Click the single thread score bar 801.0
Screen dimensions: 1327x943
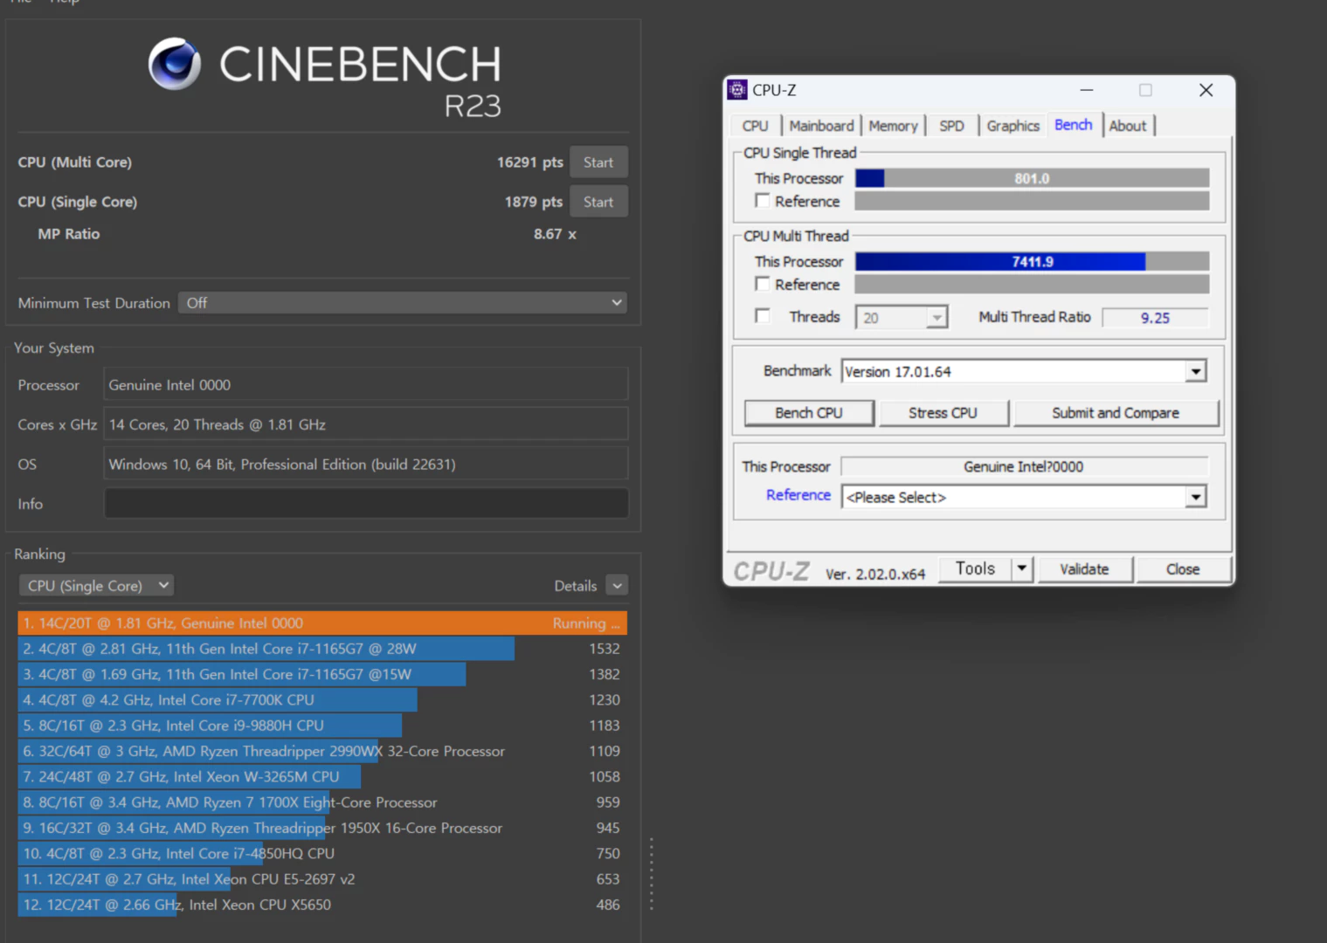[1032, 178]
